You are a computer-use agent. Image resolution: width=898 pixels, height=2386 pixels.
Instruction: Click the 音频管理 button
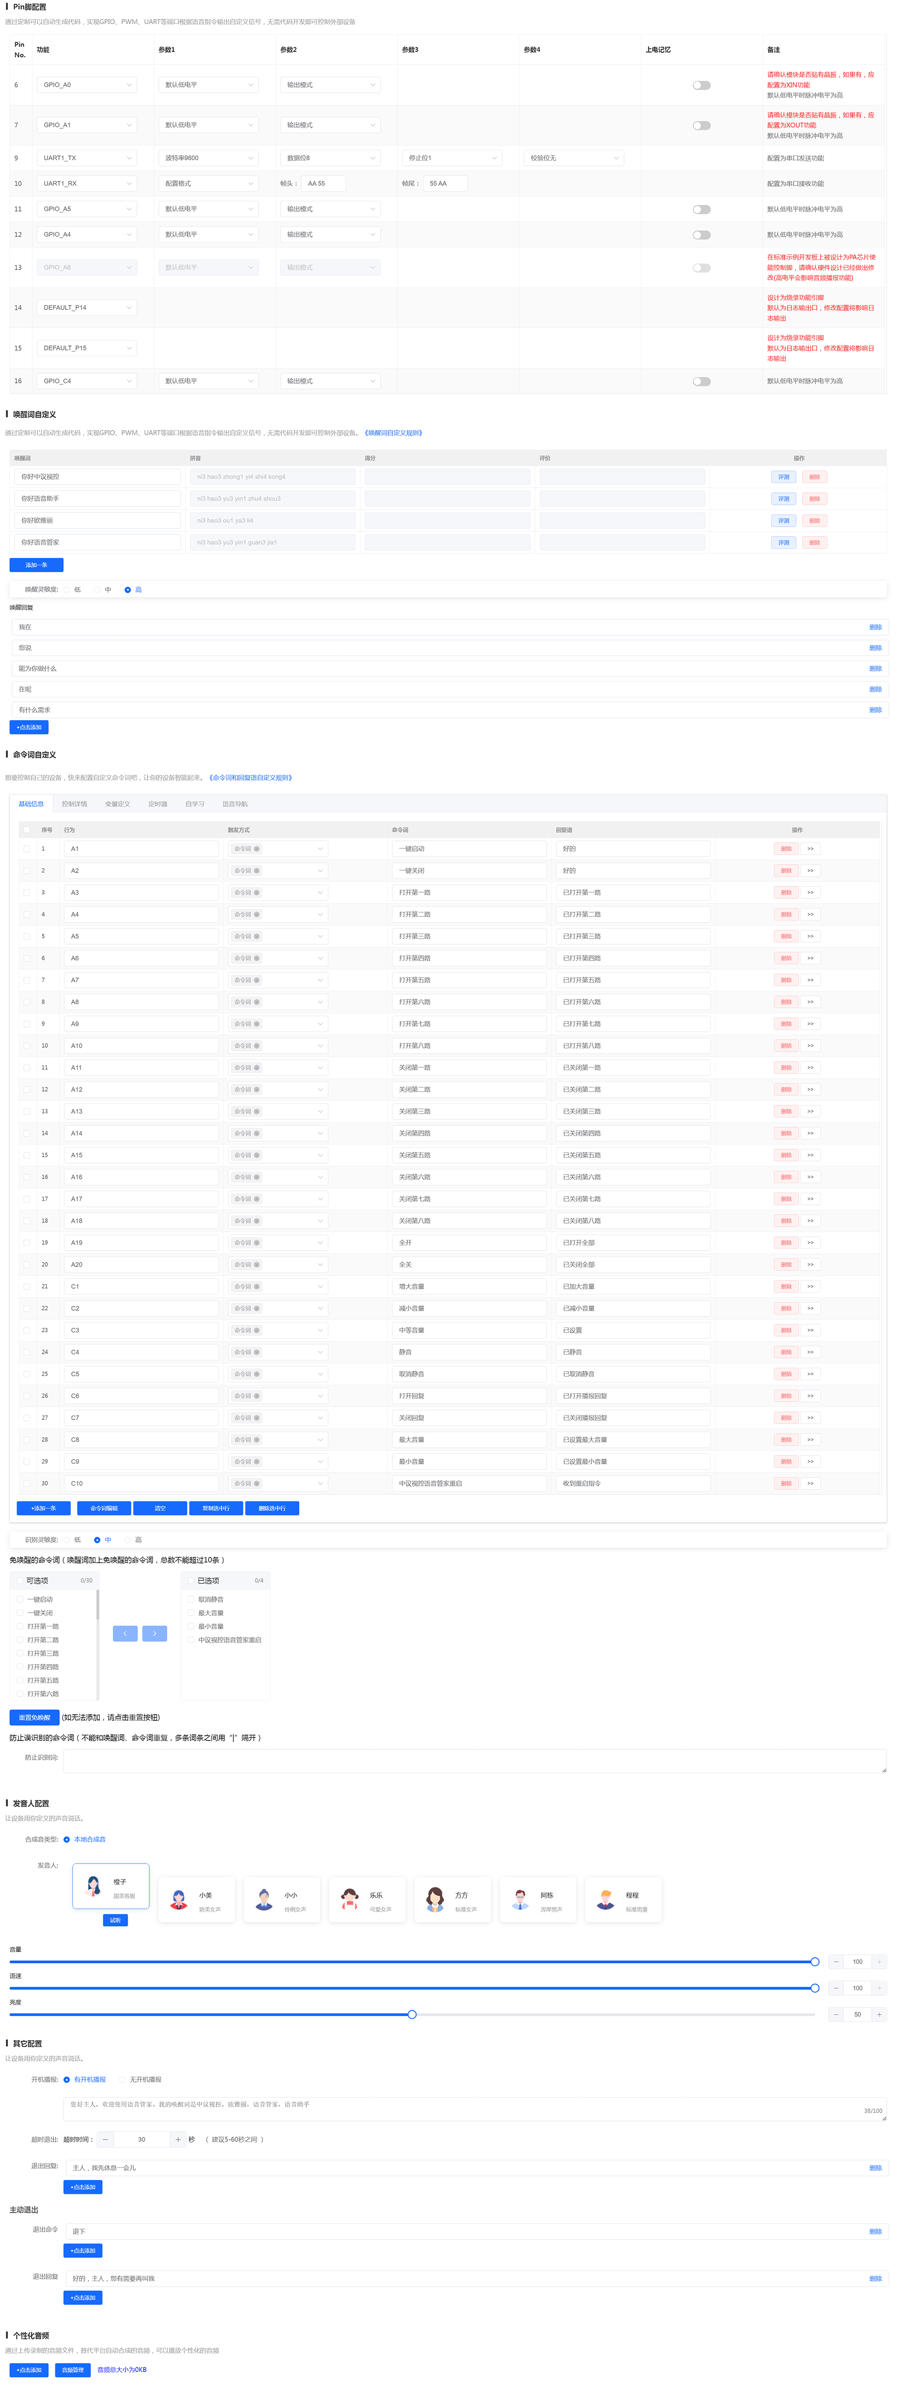point(73,2370)
